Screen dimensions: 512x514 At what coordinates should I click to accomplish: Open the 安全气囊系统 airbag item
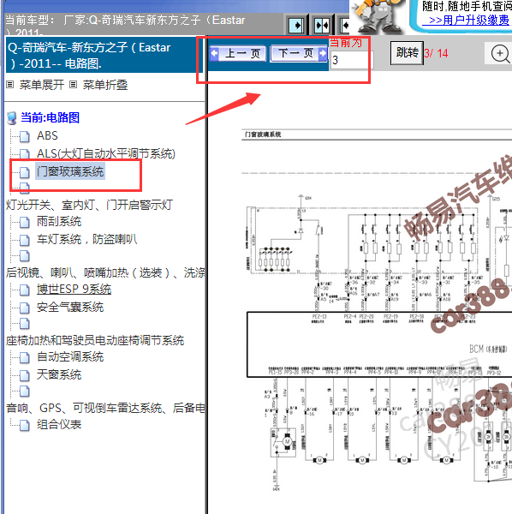70,308
